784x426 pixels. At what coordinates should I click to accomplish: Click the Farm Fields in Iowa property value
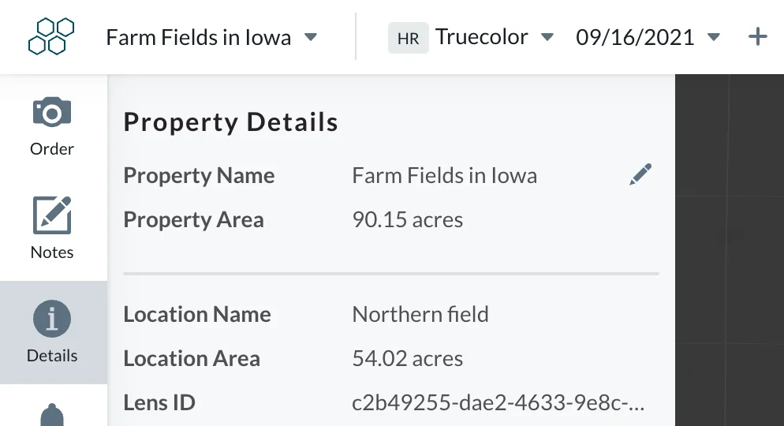(x=445, y=175)
